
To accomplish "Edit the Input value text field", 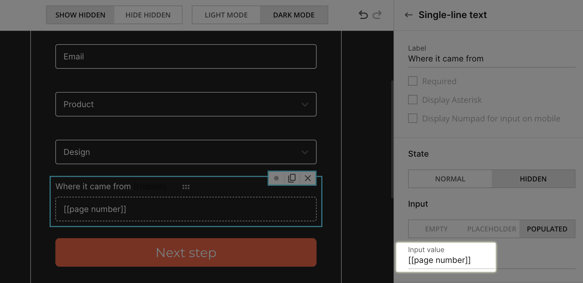I will point(446,260).
